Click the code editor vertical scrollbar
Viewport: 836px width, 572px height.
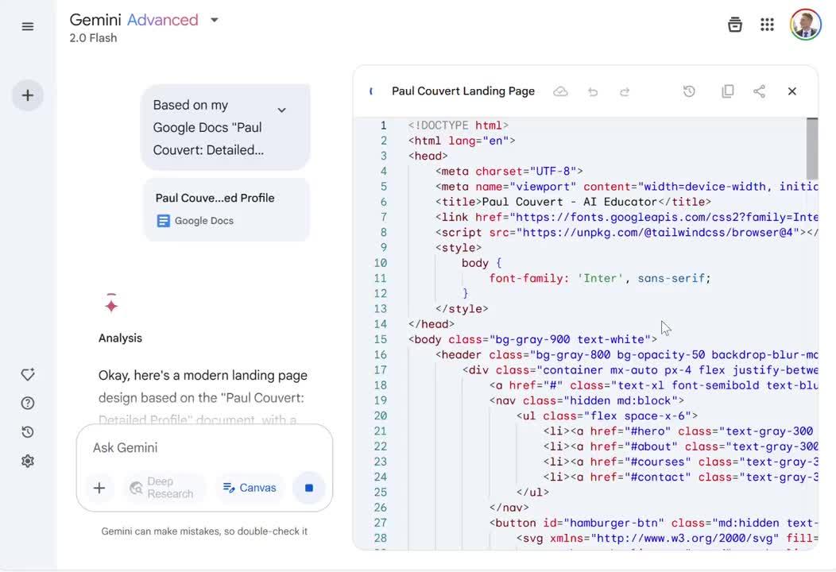click(812, 149)
